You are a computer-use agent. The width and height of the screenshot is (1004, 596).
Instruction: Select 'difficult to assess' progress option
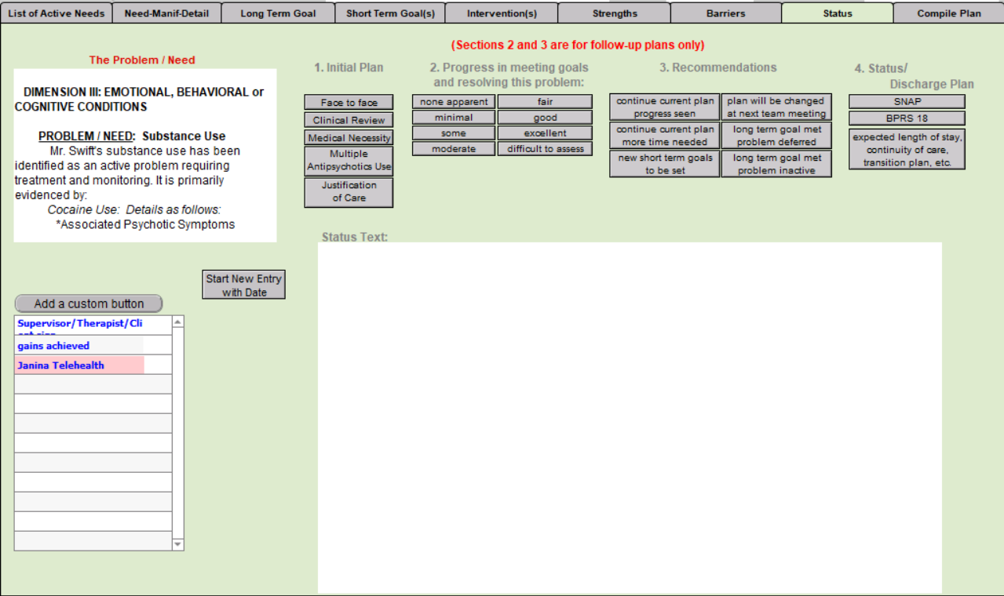click(x=545, y=149)
